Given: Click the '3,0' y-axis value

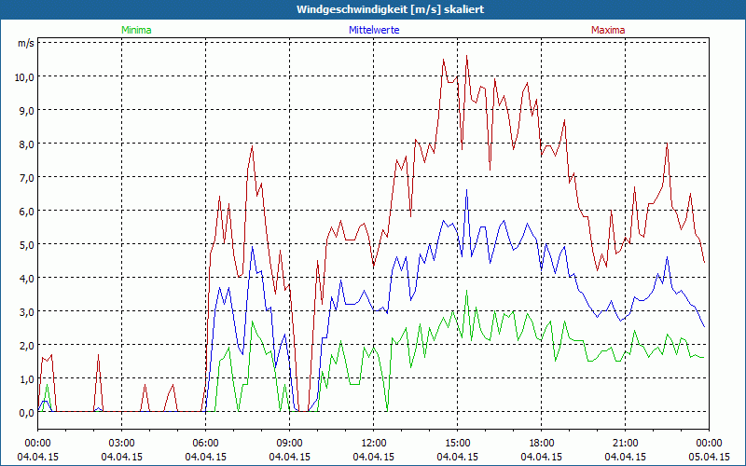Looking at the screenshot, I should point(26,312).
